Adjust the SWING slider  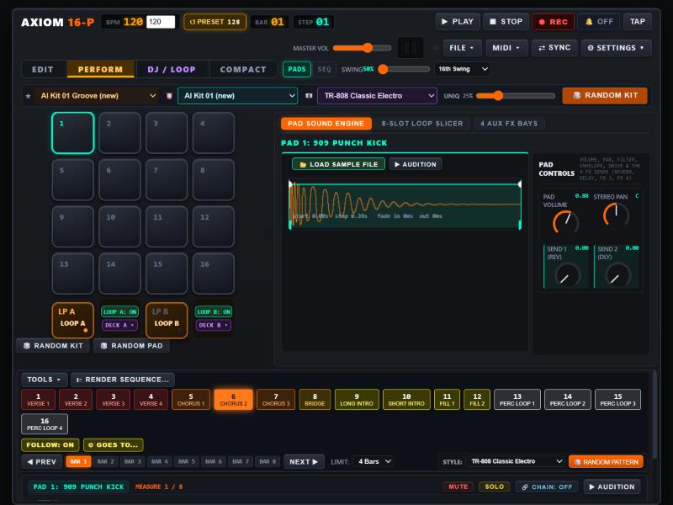pos(405,69)
